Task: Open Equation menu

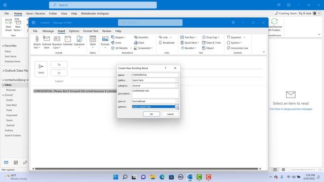Action: point(236,37)
